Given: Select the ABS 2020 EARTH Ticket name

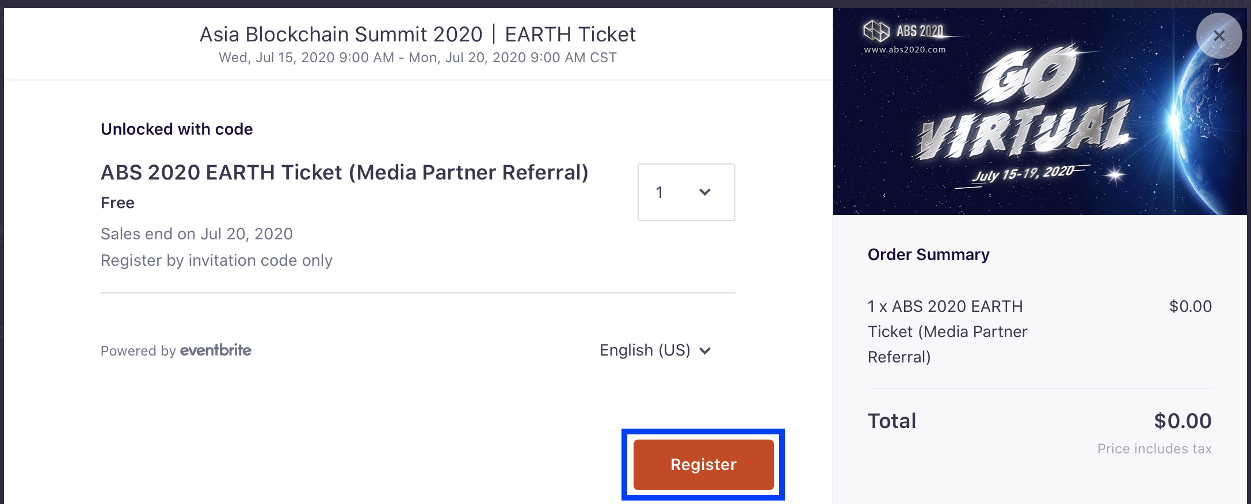Looking at the screenshot, I should coord(344,173).
